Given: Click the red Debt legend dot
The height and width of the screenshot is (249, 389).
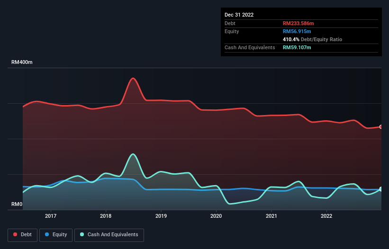Looking at the screenshot, I should point(15,234).
